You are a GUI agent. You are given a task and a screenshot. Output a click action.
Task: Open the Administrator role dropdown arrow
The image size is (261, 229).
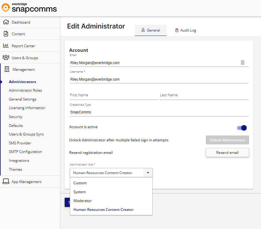tap(148, 173)
